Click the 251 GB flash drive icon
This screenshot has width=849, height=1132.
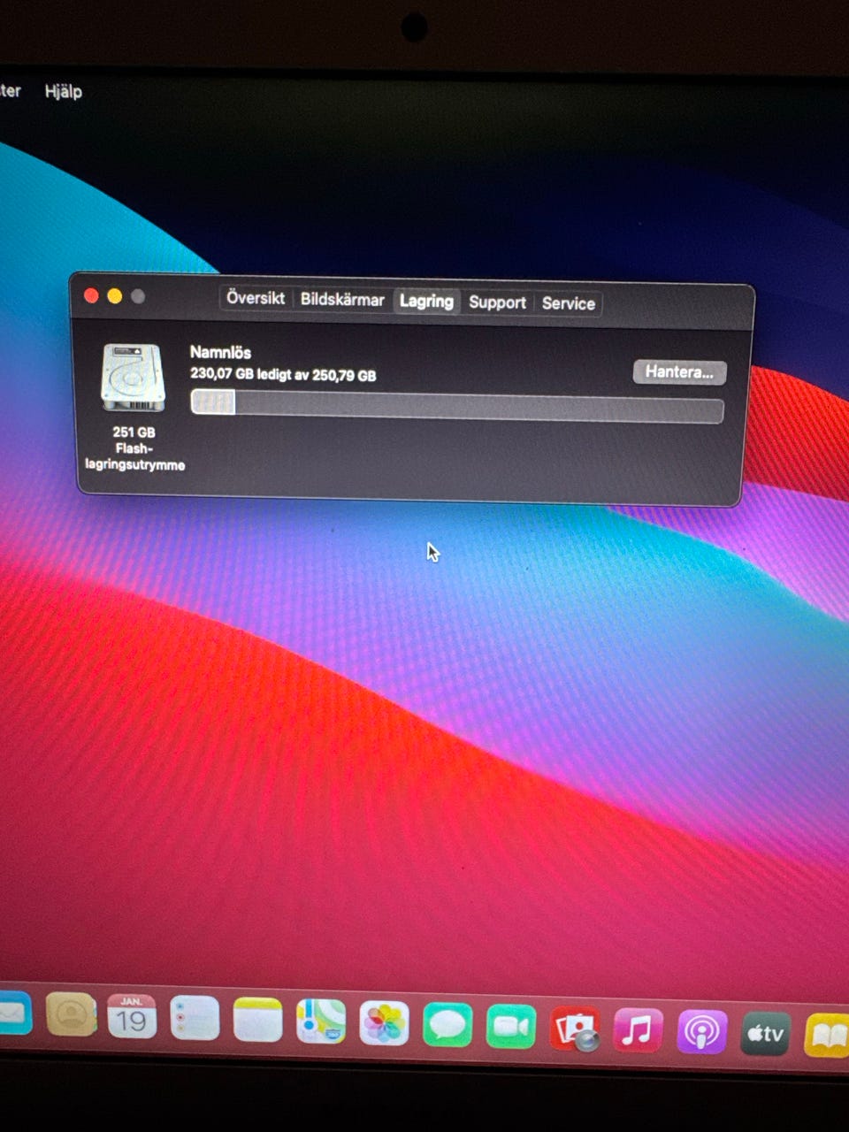[x=134, y=379]
